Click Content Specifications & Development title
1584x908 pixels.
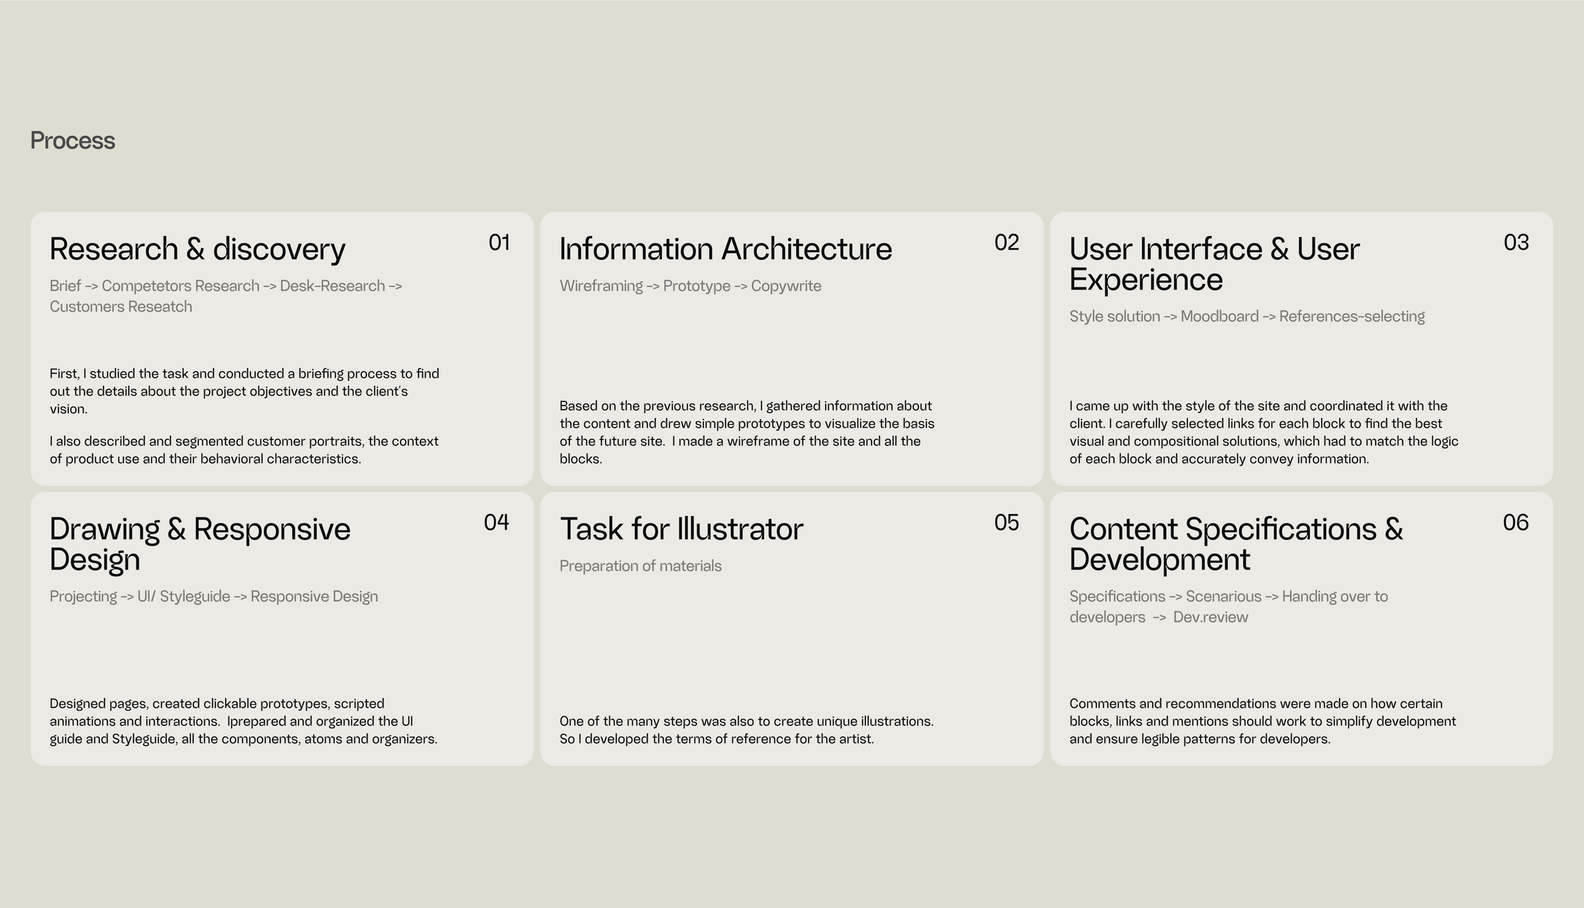pyautogui.click(x=1235, y=544)
